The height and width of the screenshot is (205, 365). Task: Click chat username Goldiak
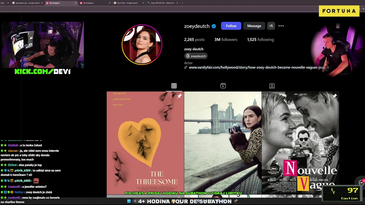click(13, 145)
